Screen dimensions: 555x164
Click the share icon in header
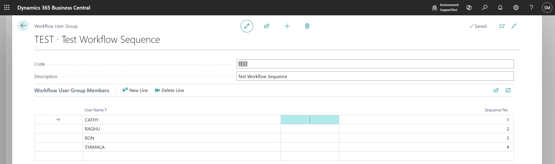tap(267, 26)
